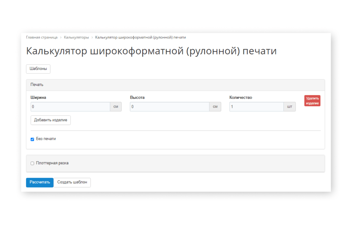This screenshot has height=225, width=352.
Task: Click the current page breadcrumb item
Action: pyautogui.click(x=140, y=37)
